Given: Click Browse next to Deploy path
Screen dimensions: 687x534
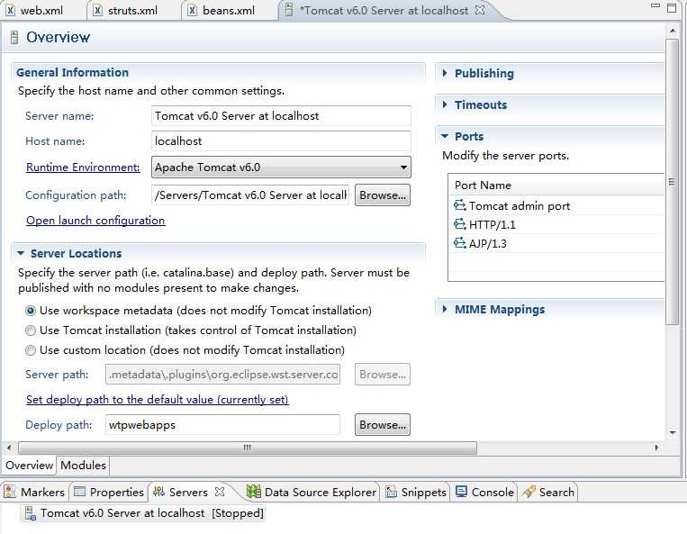Looking at the screenshot, I should point(383,425).
